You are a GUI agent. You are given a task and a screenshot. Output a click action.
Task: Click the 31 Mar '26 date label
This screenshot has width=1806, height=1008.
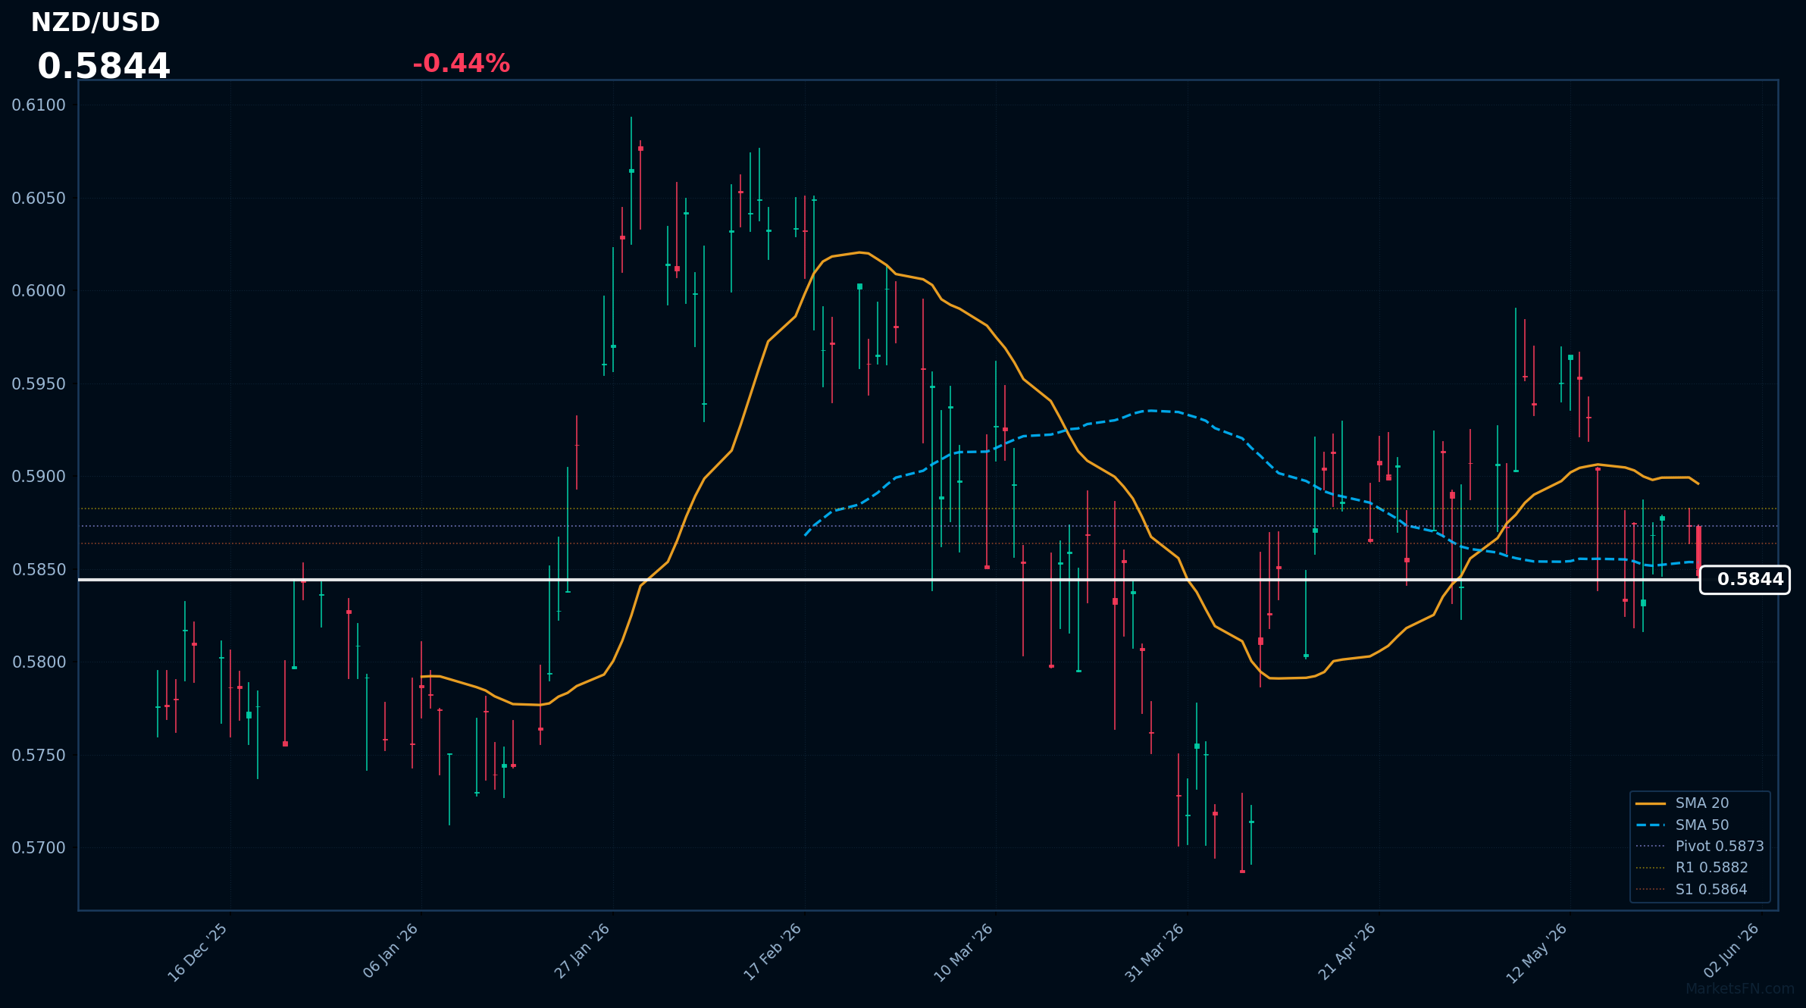coord(1154,953)
